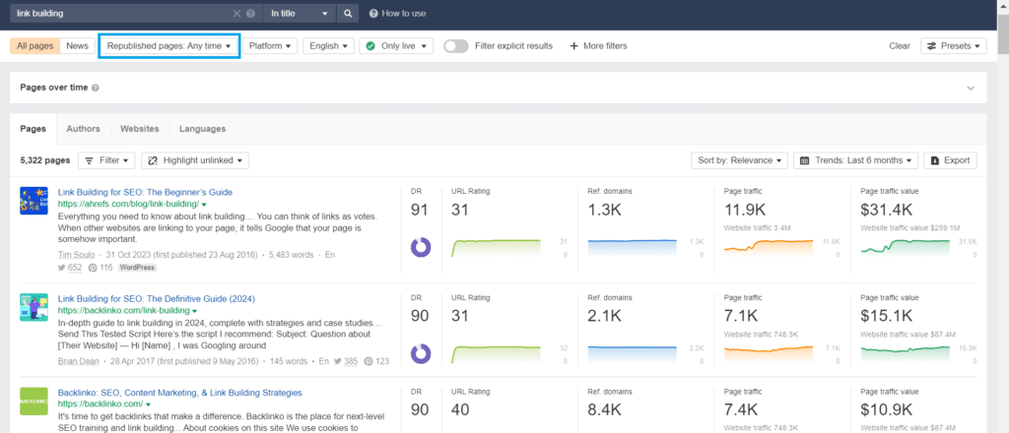This screenshot has width=1009, height=433.
Task: Open Sort by: Relevance dropdown
Action: 739,160
